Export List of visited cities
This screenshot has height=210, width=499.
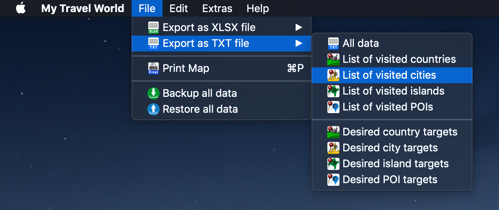pos(392,75)
